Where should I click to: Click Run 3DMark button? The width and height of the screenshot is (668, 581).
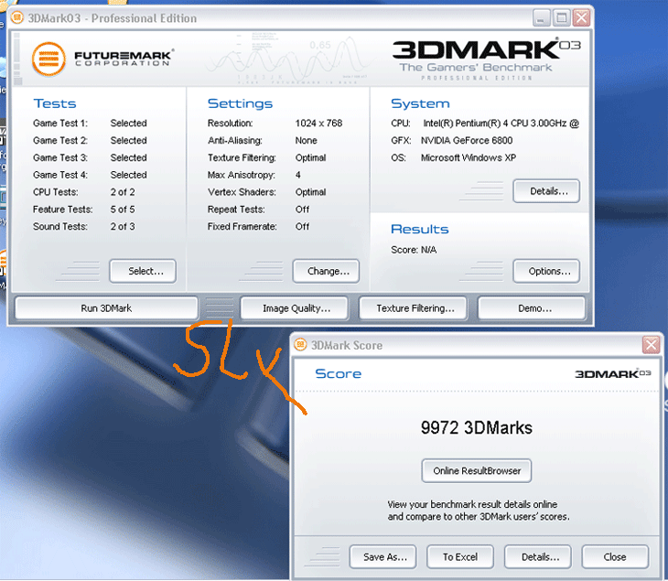click(106, 308)
